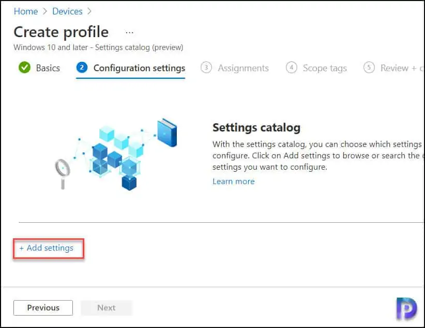Viewport: 425px width, 328px height.
Task: Go to the Devices breadcrumb
Action: click(67, 11)
